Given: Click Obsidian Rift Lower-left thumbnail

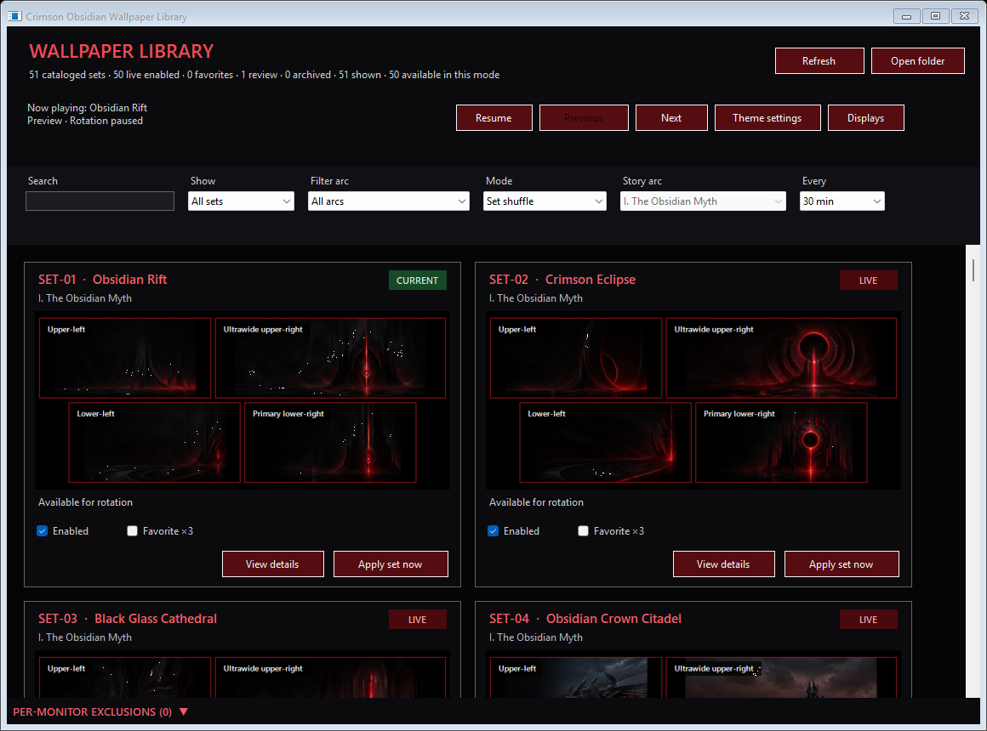Looking at the screenshot, I should point(154,442).
